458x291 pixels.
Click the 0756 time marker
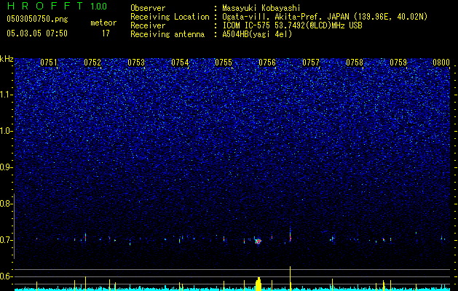[267, 63]
